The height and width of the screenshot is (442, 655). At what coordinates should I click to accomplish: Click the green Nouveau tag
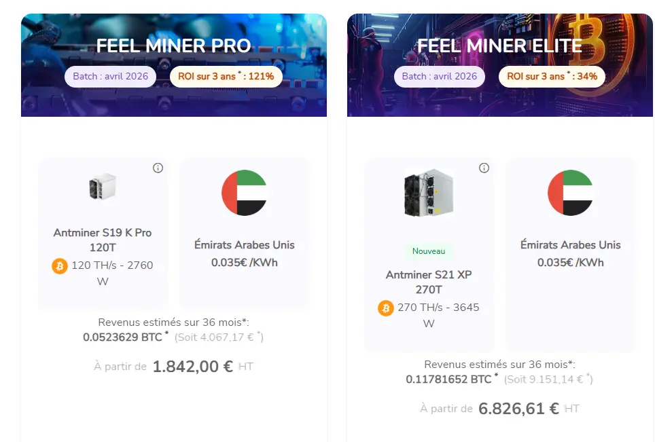[x=429, y=251]
